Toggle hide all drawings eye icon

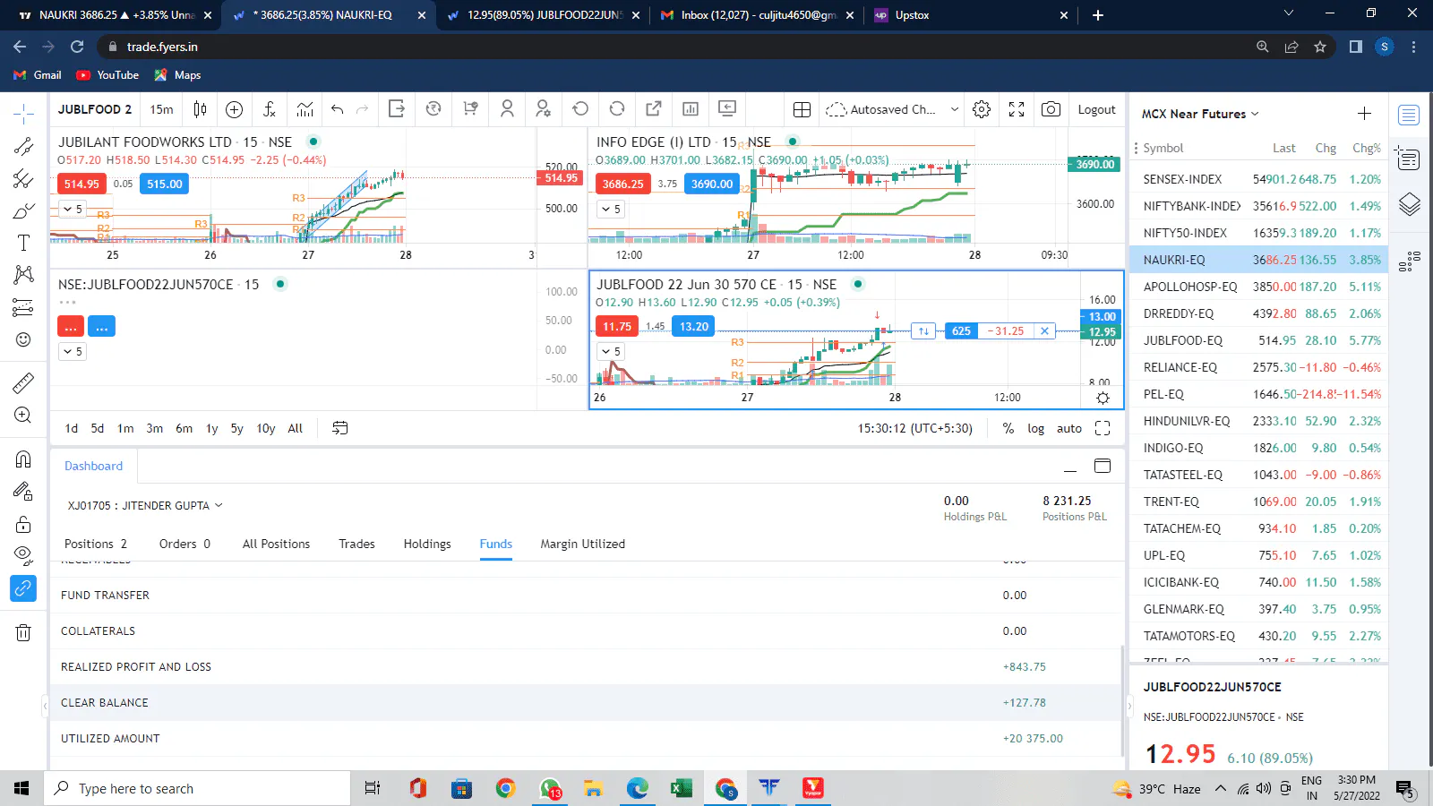23,556
